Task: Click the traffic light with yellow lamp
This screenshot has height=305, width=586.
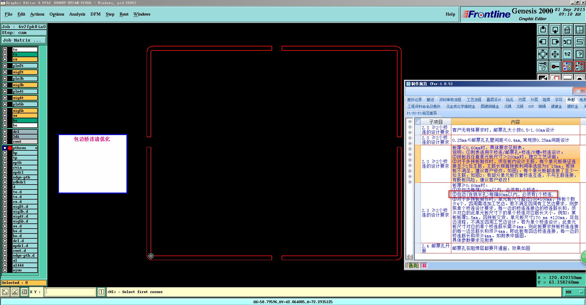Action: pyautogui.click(x=567, y=66)
